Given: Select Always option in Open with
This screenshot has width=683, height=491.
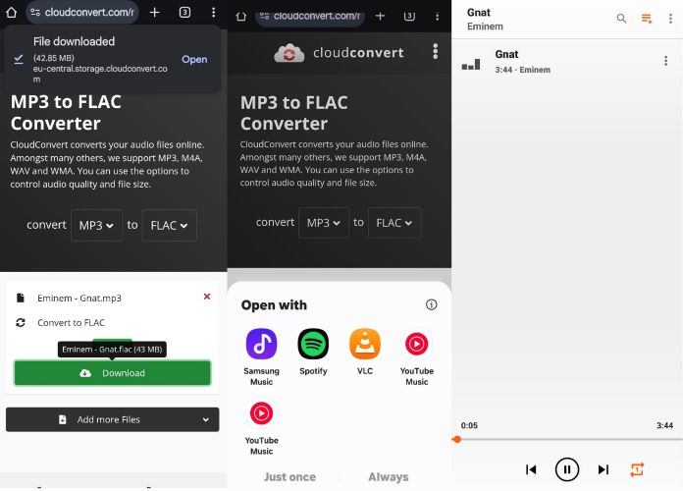Looking at the screenshot, I should (388, 477).
